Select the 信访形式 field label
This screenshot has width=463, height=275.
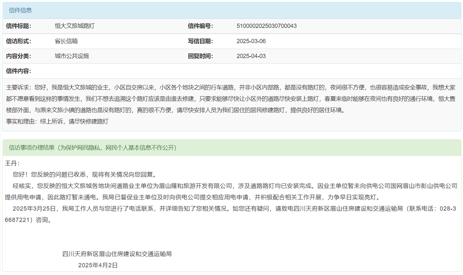19,41
